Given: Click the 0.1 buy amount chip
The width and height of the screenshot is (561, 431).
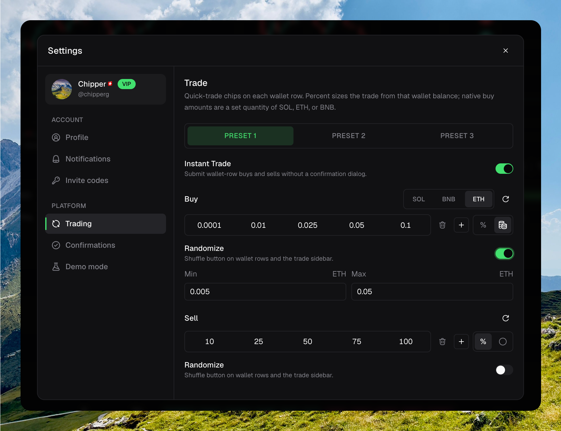Looking at the screenshot, I should tap(406, 225).
